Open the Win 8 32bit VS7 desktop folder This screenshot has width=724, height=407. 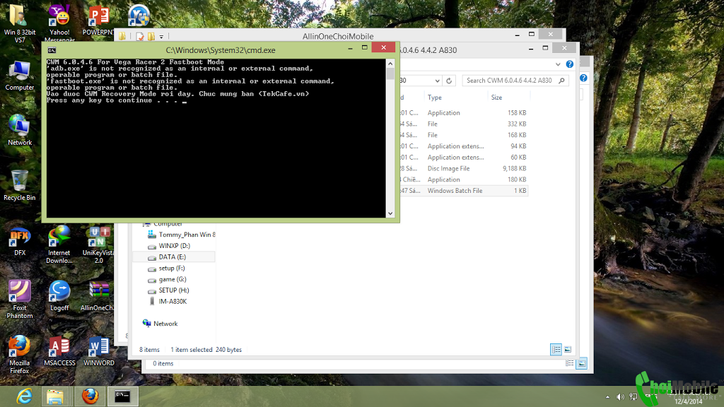19,23
